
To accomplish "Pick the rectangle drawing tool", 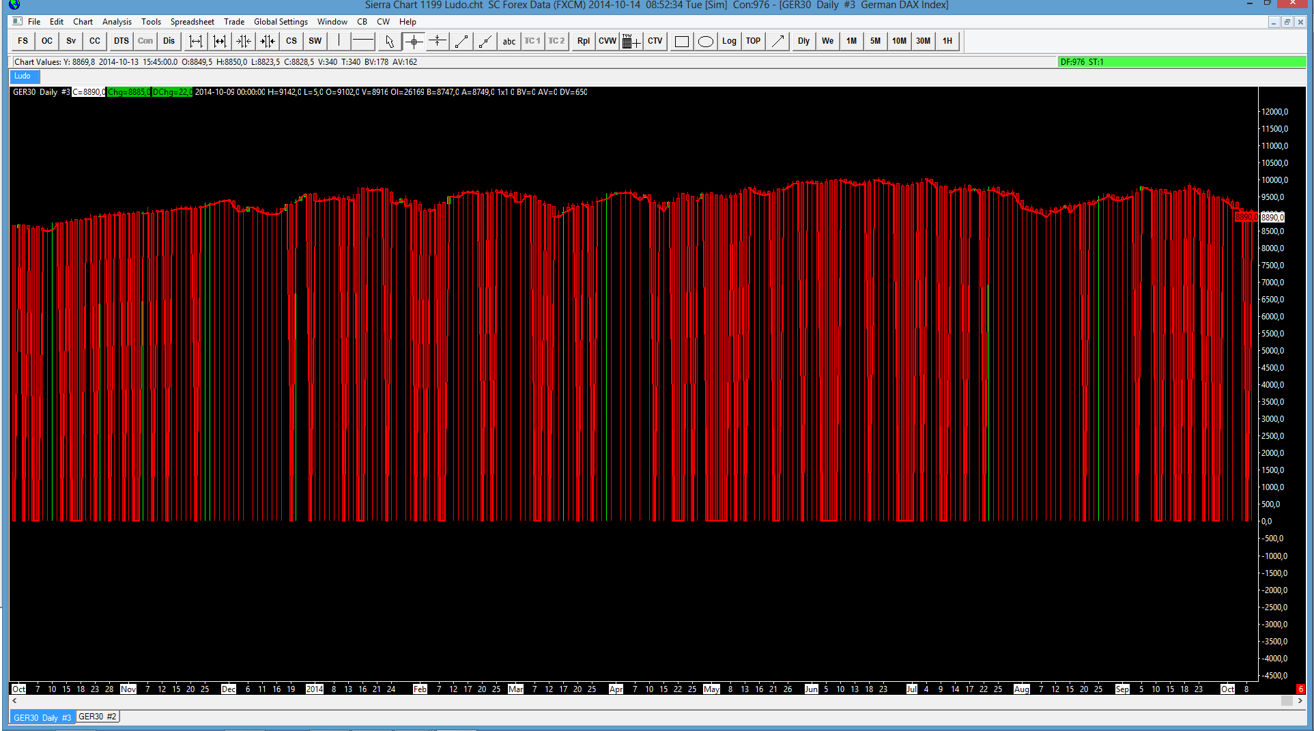I will 681,41.
